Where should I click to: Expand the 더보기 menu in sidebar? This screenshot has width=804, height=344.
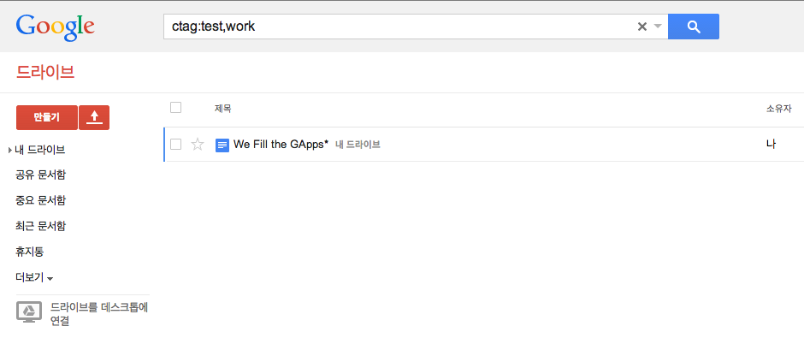click(x=34, y=278)
